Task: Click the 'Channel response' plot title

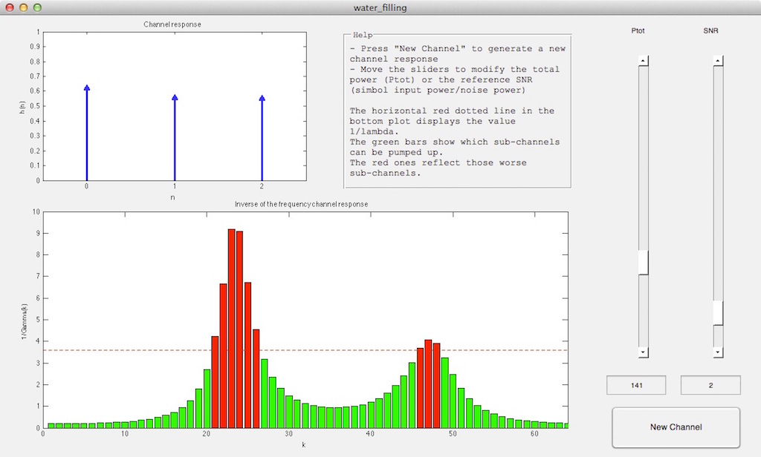Action: 172,24
